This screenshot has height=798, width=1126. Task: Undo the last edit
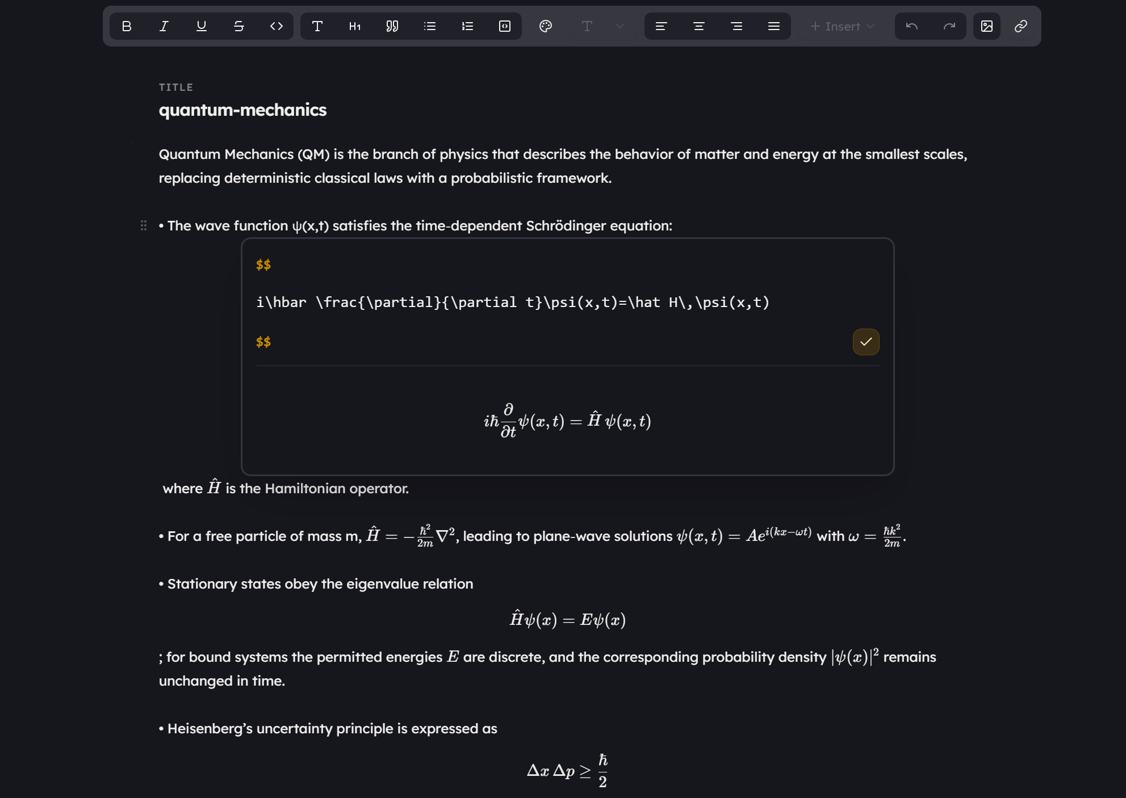pyautogui.click(x=911, y=26)
